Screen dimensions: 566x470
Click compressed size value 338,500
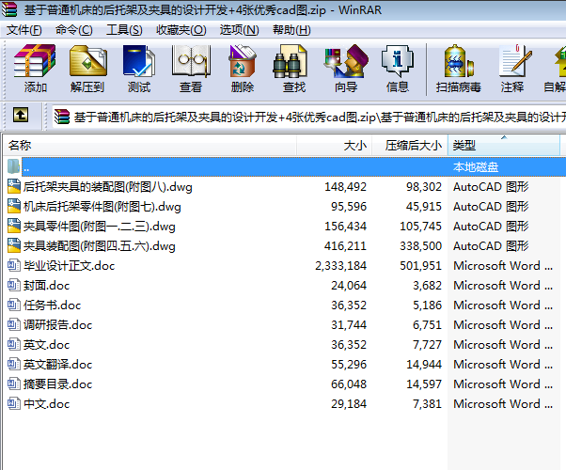pos(420,246)
